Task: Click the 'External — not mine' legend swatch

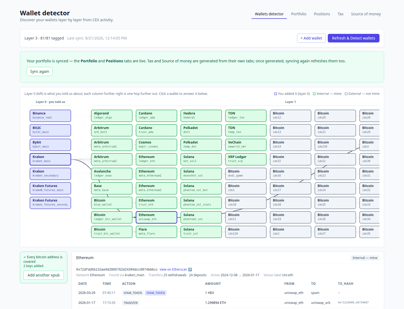Action: pyautogui.click(x=346, y=94)
